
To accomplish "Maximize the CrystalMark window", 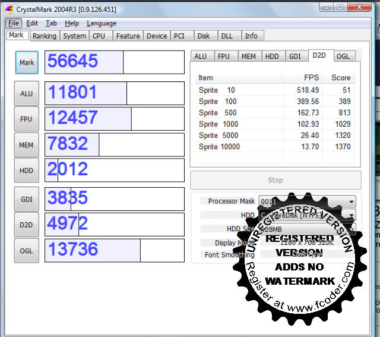I will (340, 7).
